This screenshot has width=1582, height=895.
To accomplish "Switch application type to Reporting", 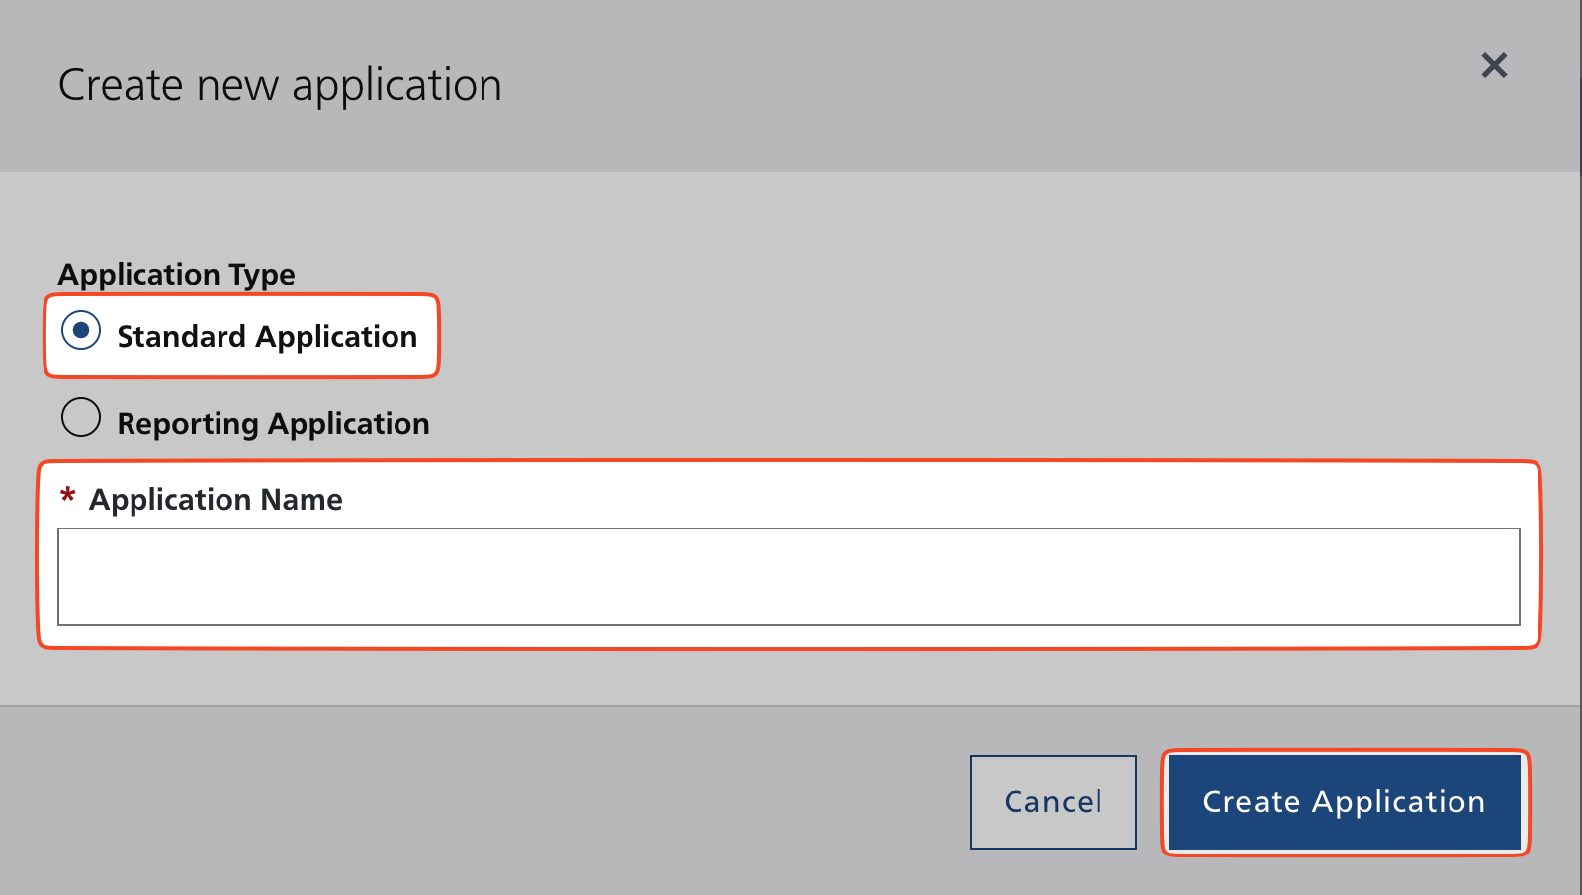I will pos(81,417).
